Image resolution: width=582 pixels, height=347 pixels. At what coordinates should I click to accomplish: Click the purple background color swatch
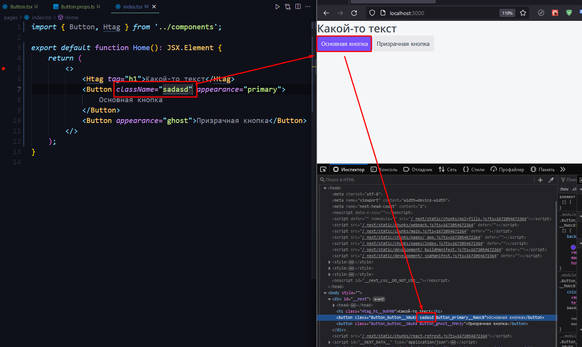573,247
